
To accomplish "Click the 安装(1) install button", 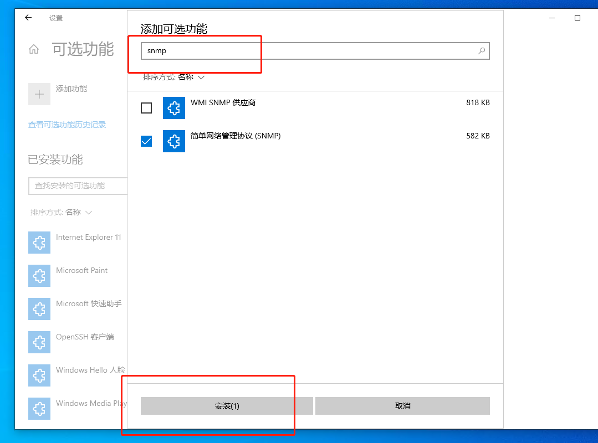I will 227,406.
